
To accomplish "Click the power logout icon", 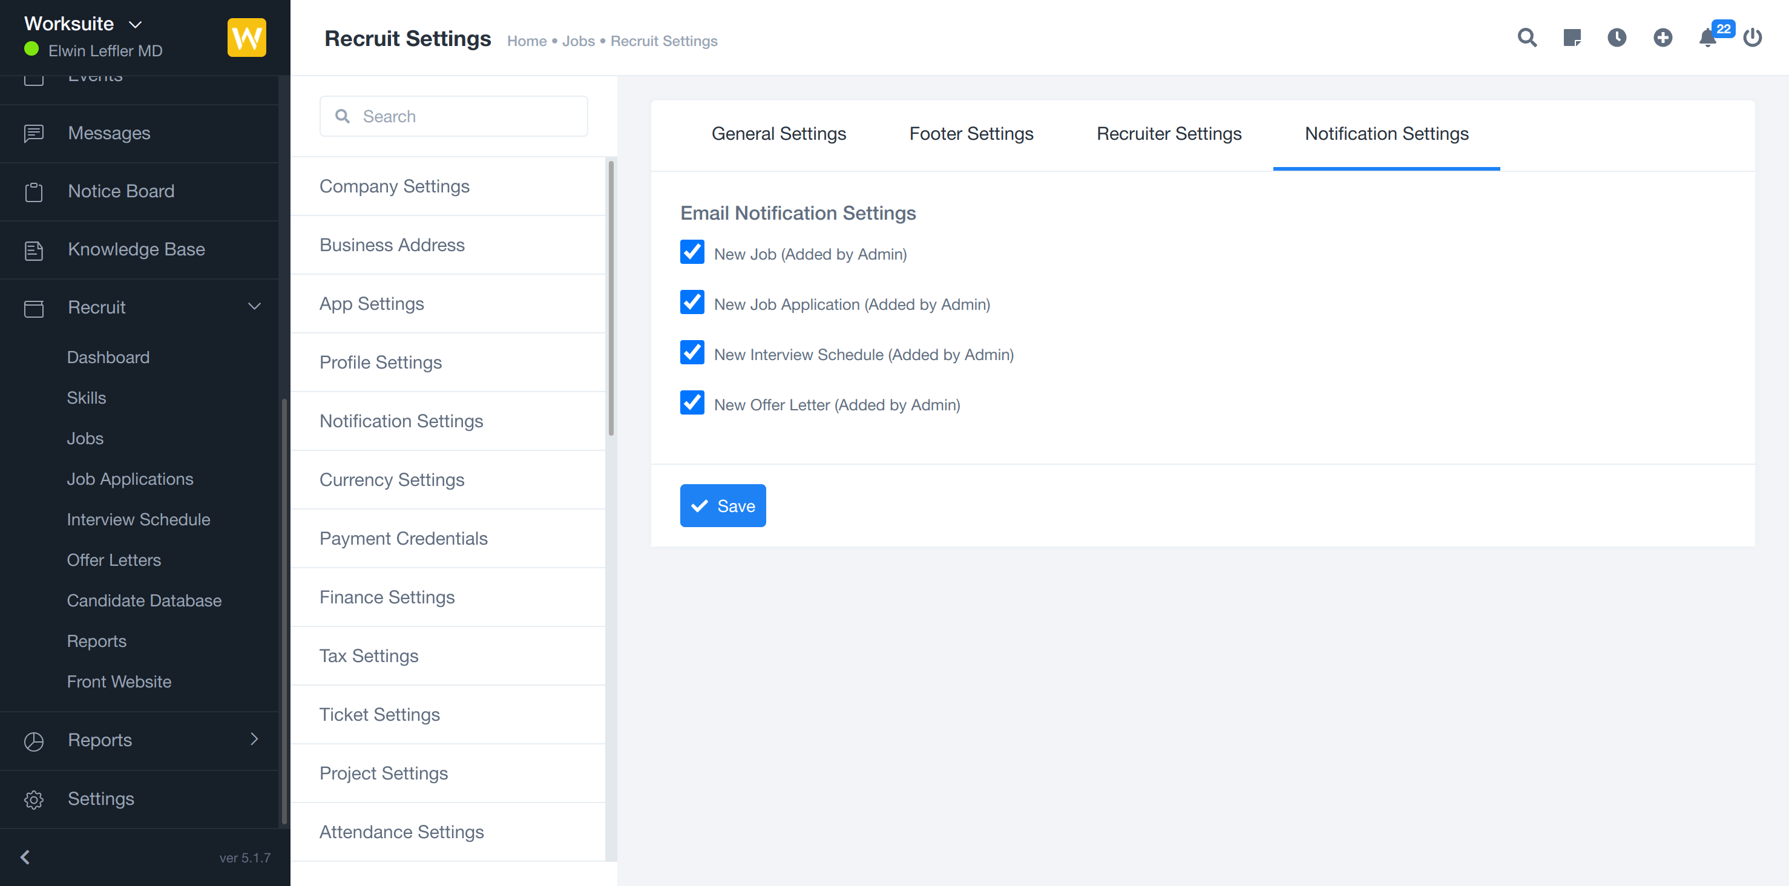I will (x=1753, y=38).
